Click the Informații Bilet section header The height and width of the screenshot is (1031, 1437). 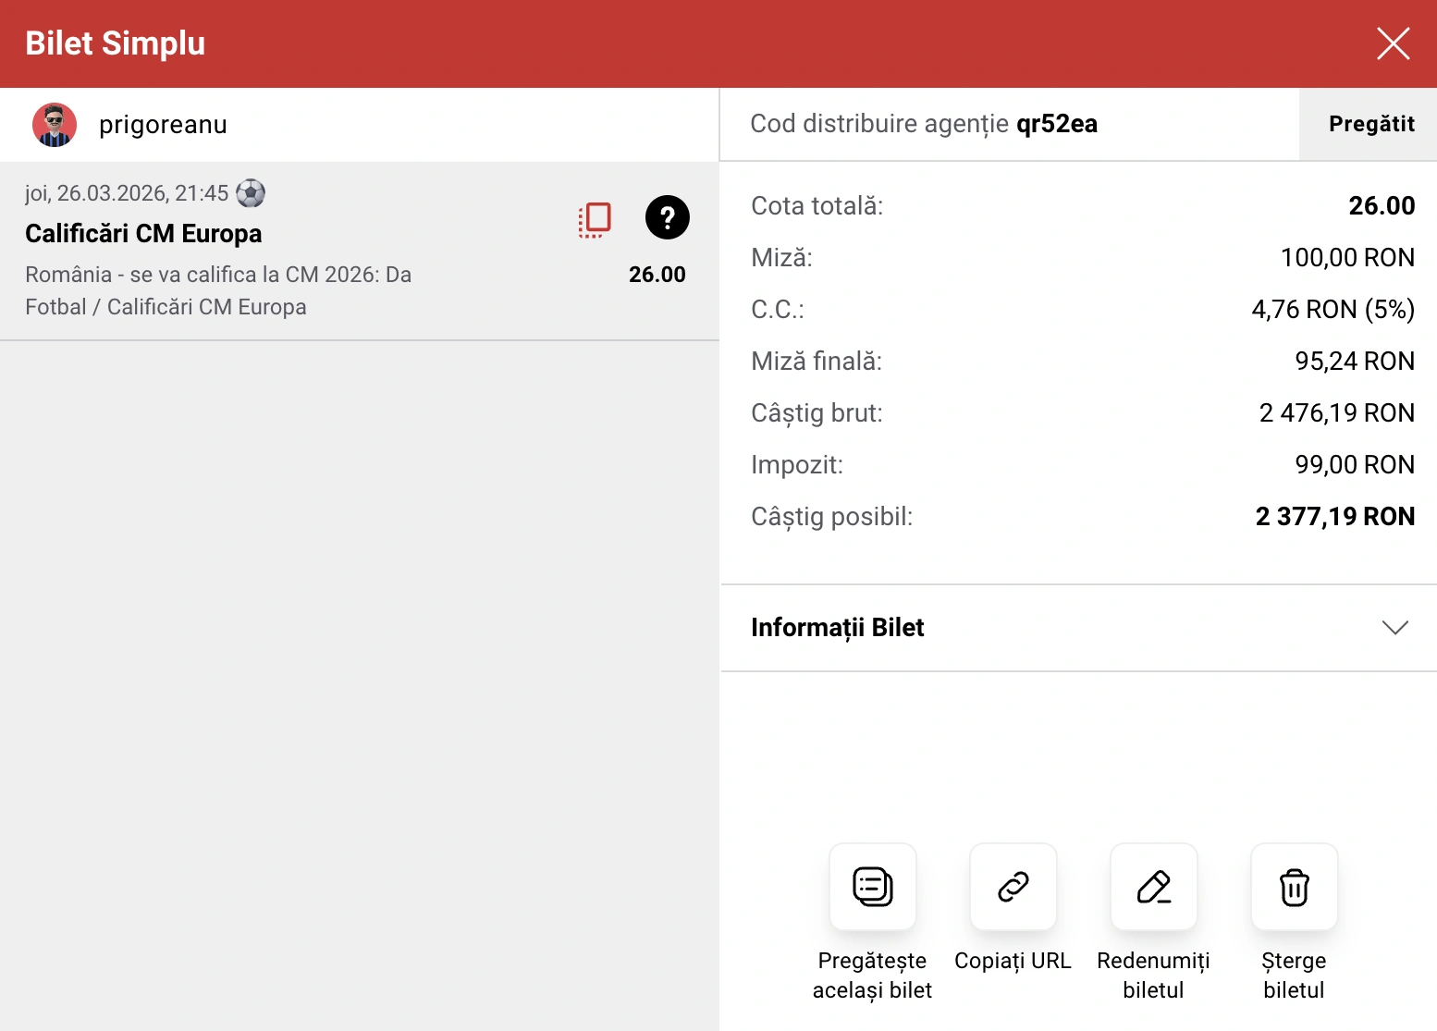coord(837,628)
